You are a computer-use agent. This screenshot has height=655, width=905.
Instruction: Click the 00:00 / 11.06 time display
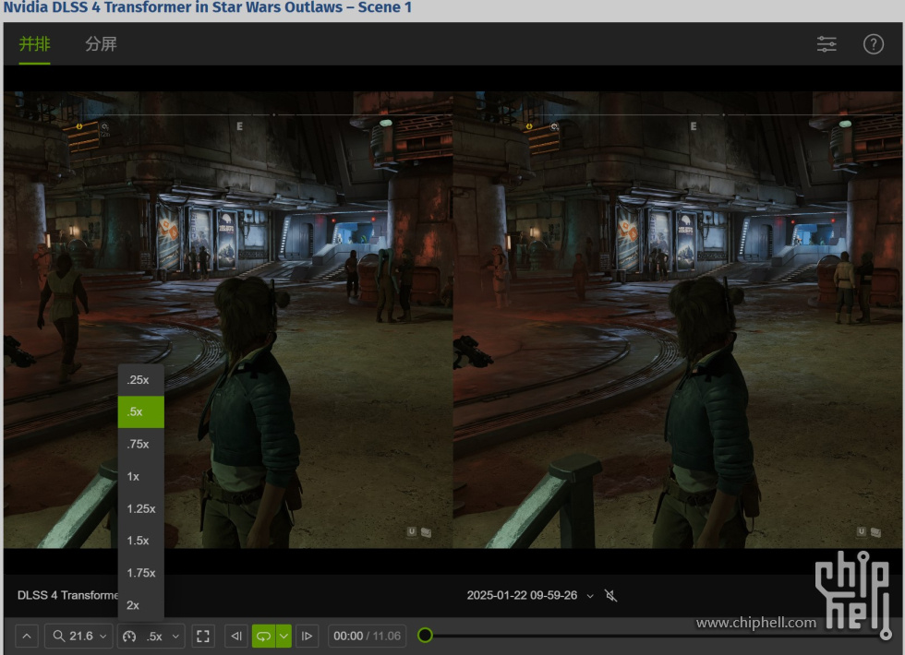coord(368,636)
